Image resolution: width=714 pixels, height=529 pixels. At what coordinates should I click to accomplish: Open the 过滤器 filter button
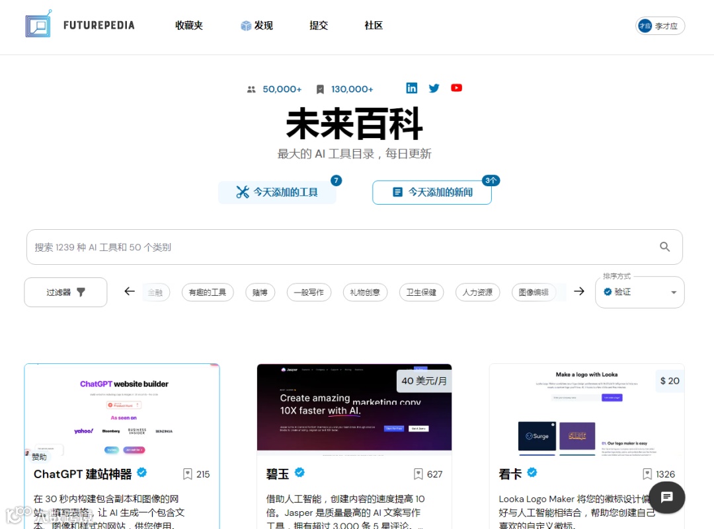coord(65,292)
